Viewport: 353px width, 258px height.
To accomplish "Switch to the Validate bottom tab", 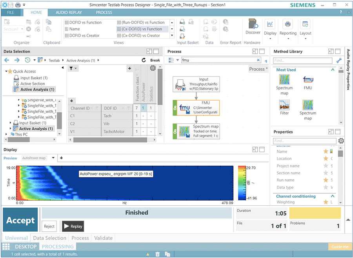I will click(103, 238).
